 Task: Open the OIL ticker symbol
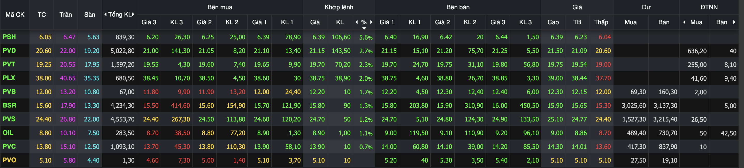[x=8, y=133]
